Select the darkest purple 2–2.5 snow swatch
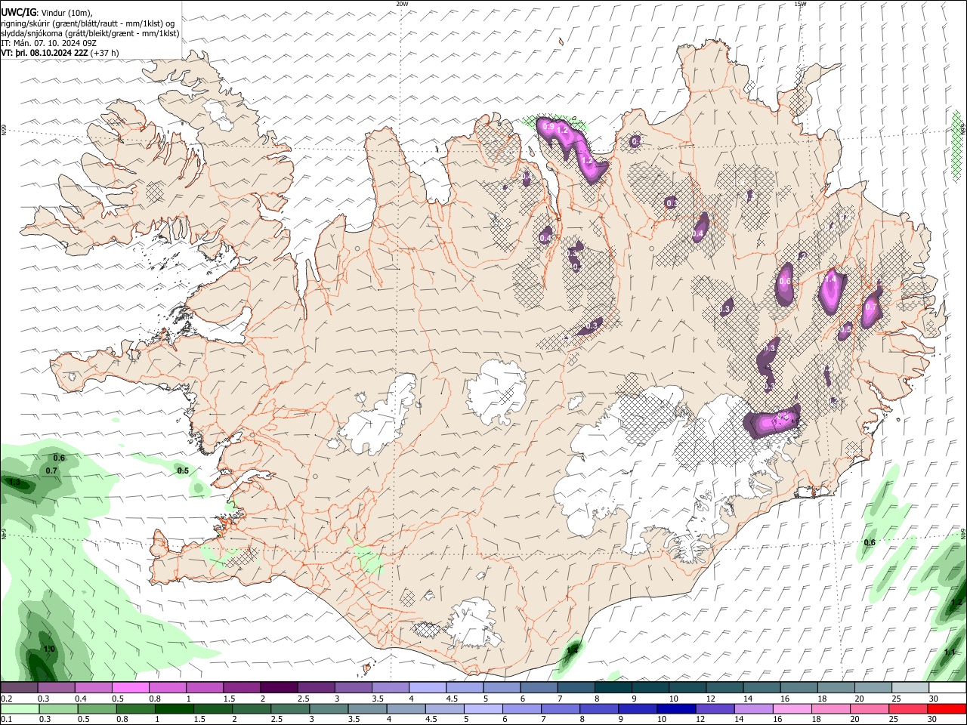Screen dimensions: 967x725 279,688
